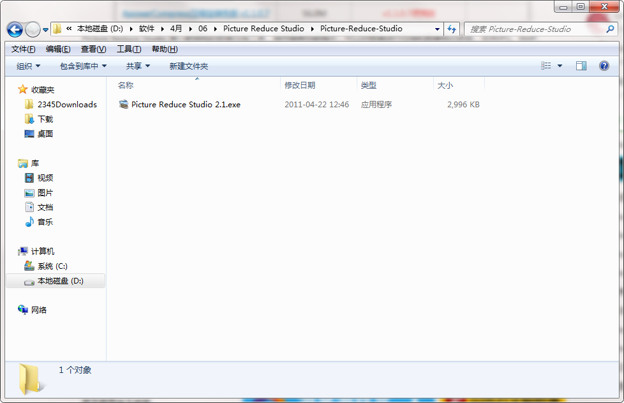Click the 2,996 KB size cell

click(463, 104)
